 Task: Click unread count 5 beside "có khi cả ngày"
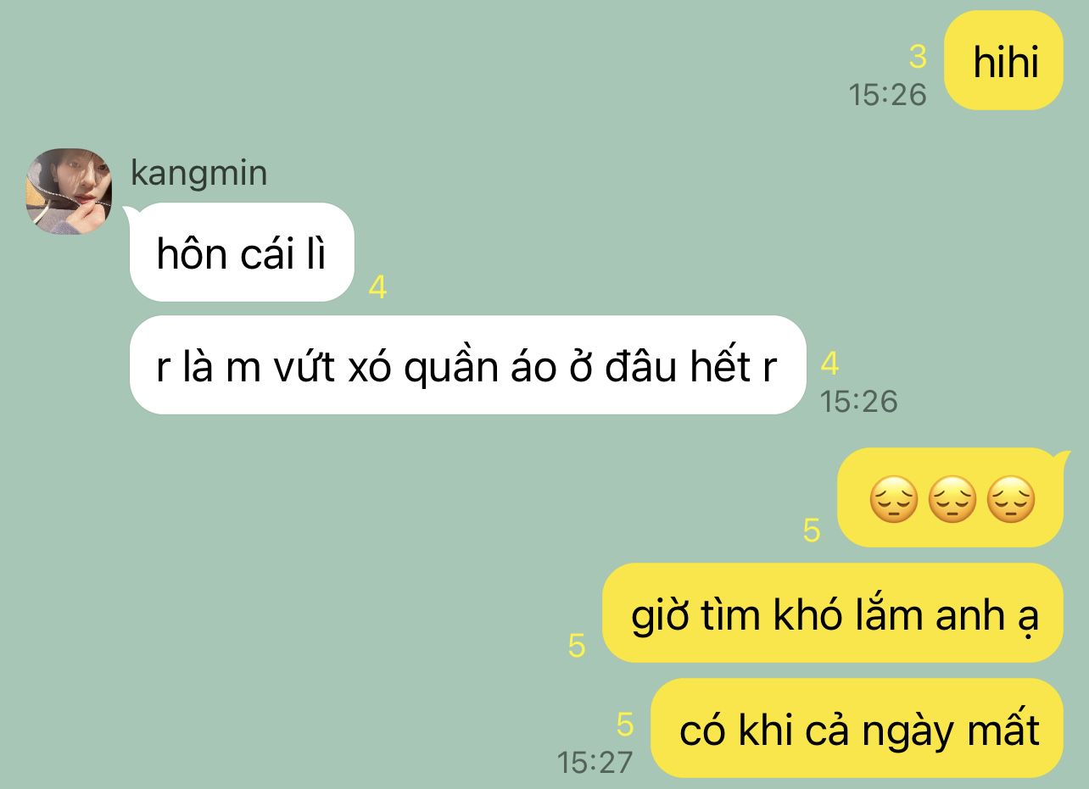tap(625, 725)
